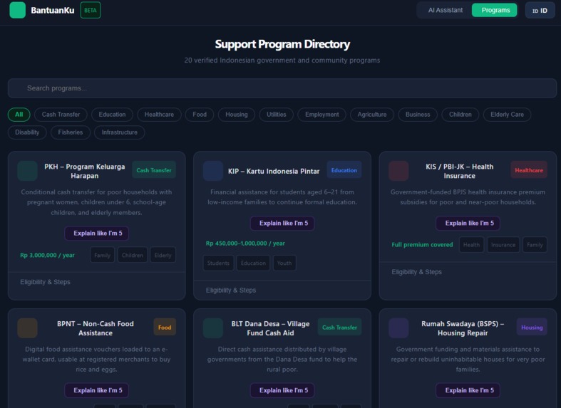Filter programs by Business
This screenshot has width=561, height=408.
click(x=418, y=115)
